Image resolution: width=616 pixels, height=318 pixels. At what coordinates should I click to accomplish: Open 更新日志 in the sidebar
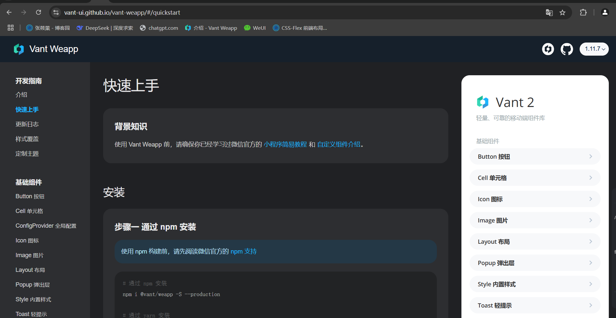click(27, 124)
